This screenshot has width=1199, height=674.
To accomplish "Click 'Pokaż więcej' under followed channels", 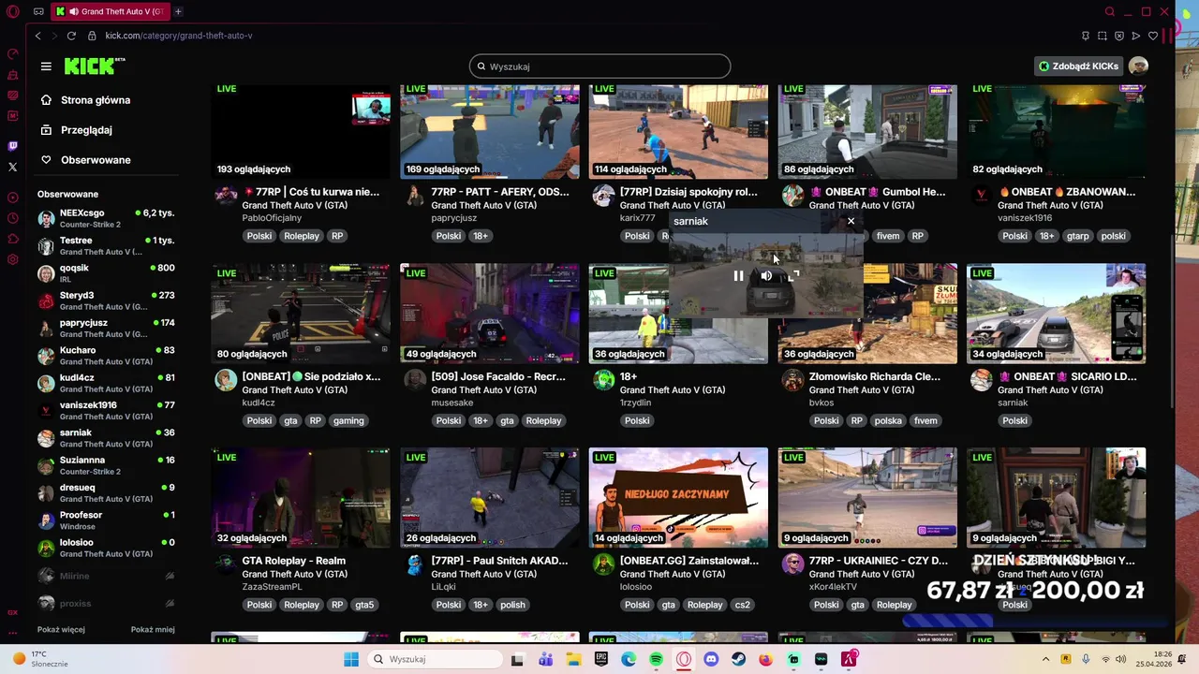I will pos(61,629).
